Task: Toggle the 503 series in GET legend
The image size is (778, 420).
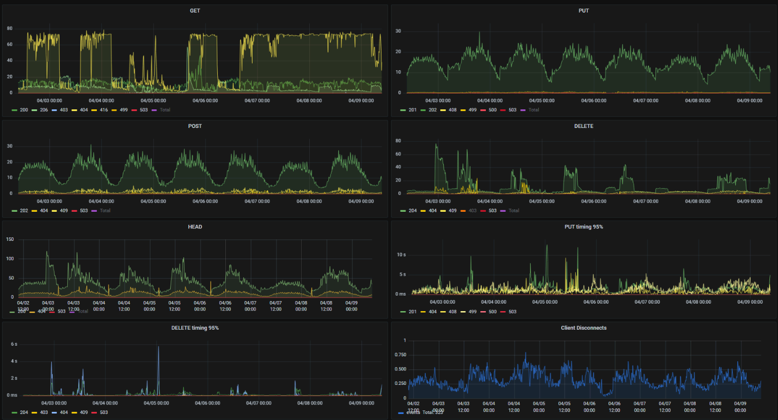Action: click(144, 110)
